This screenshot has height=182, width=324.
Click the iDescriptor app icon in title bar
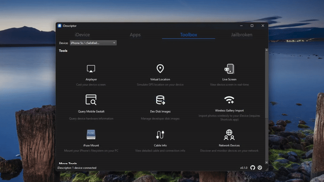pyautogui.click(x=60, y=25)
